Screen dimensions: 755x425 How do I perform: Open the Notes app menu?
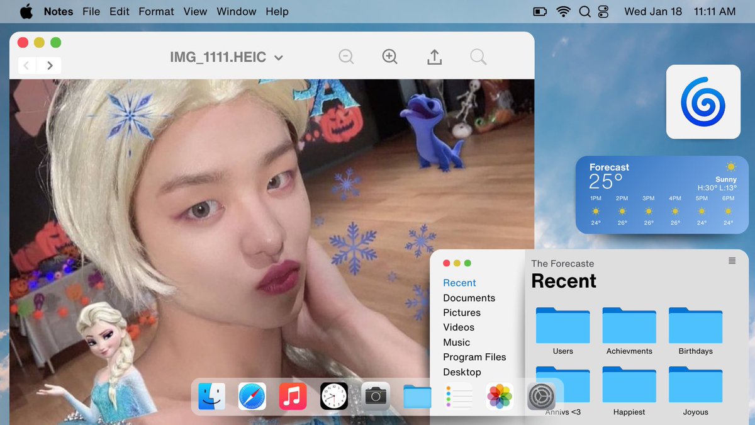coord(59,11)
